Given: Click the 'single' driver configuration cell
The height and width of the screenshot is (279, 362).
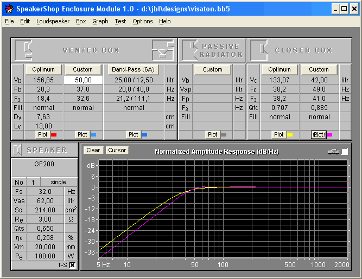Looking at the screenshot, I should (59, 182).
